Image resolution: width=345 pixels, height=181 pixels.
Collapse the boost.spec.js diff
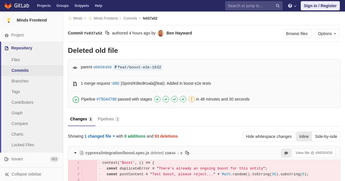coord(75,153)
